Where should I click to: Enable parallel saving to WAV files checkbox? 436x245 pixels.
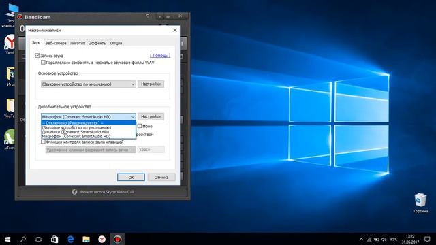coord(43,63)
